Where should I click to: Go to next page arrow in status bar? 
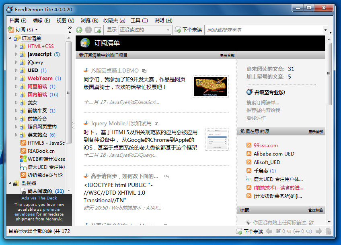pos(319,231)
